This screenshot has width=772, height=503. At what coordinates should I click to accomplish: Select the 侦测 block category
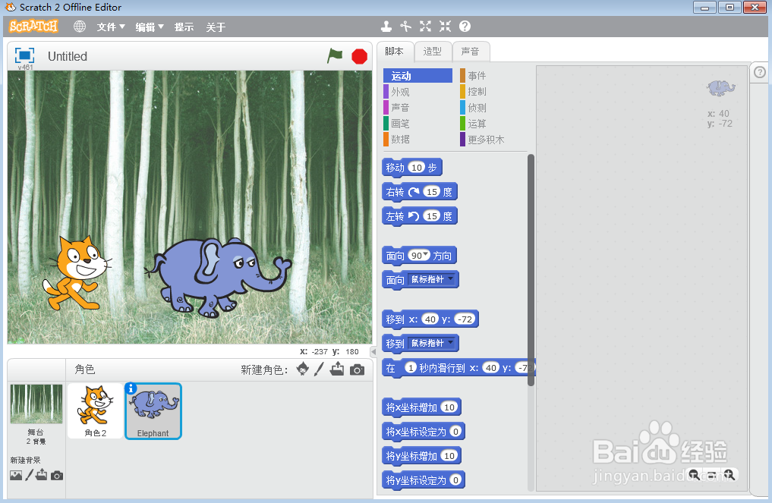493,108
